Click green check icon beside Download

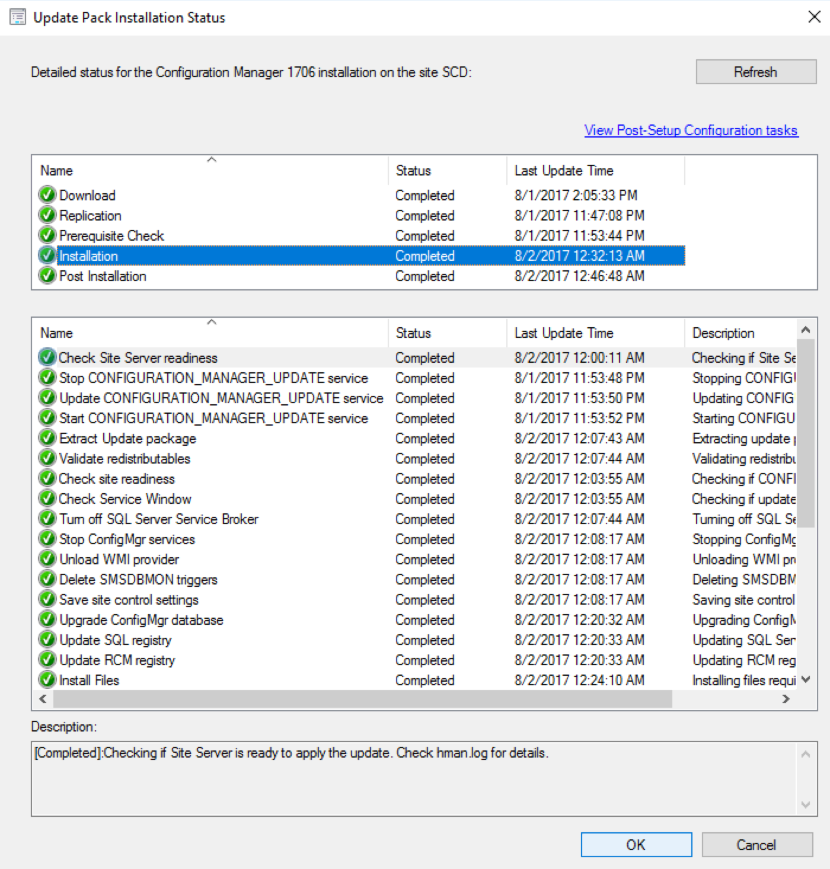47,195
